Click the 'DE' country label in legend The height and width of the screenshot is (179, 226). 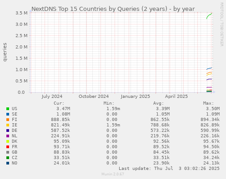point(15,131)
